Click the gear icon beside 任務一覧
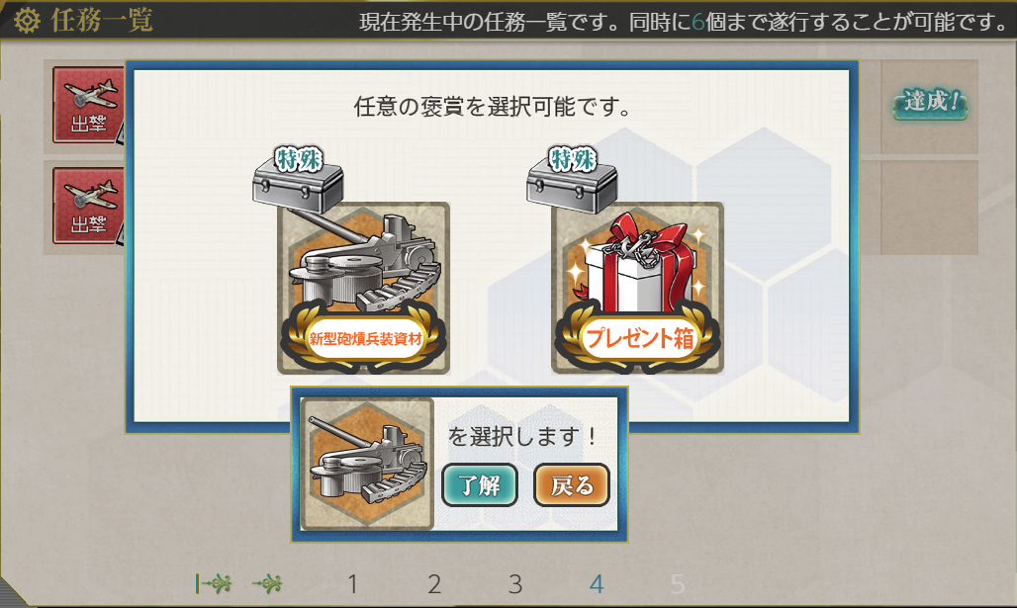The image size is (1017, 608). (28, 21)
